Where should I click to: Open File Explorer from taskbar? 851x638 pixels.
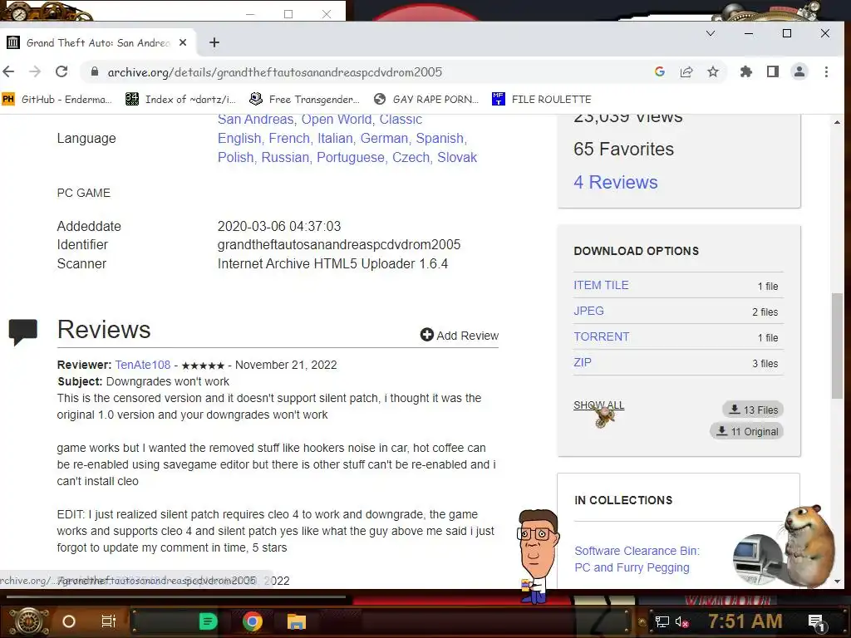click(x=297, y=621)
